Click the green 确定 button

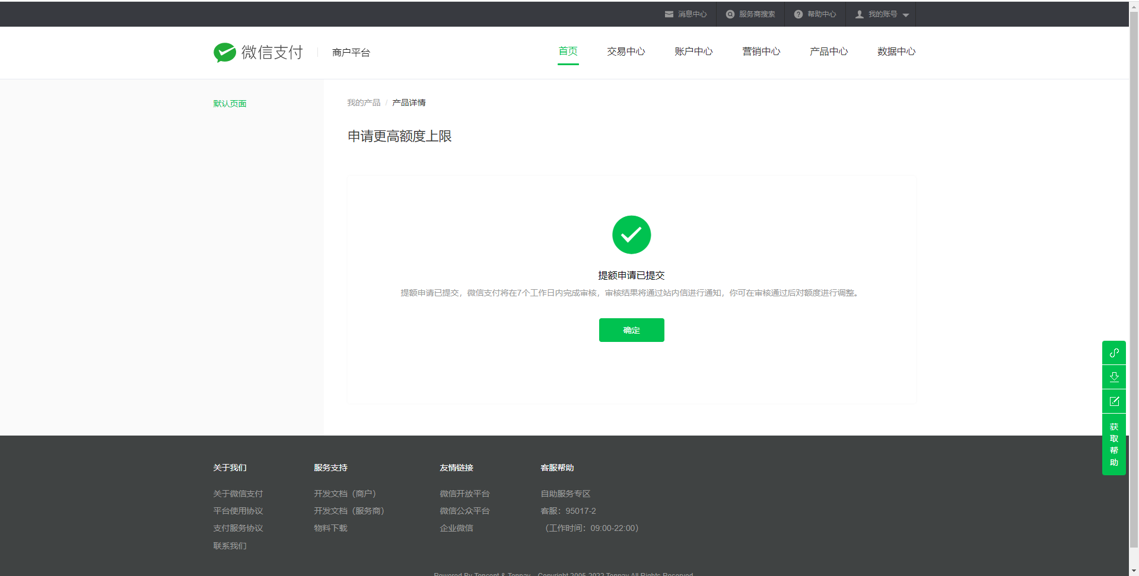632,330
